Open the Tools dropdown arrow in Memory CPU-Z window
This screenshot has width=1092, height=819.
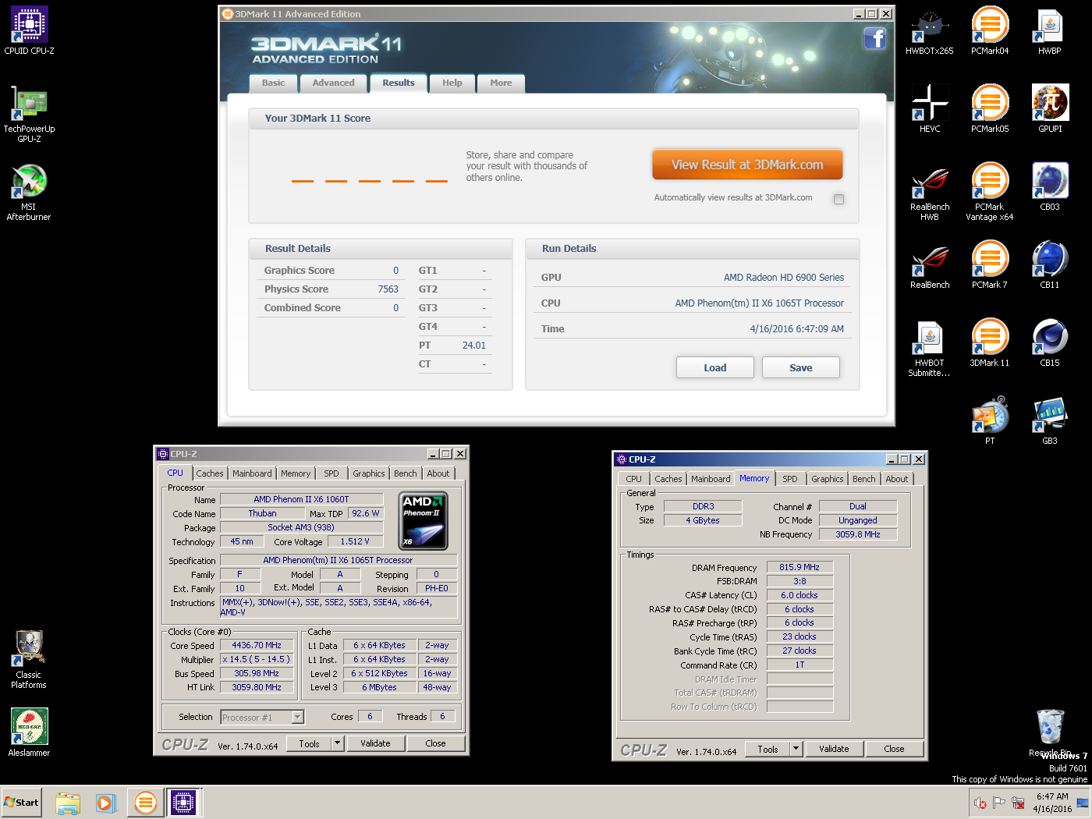click(x=796, y=749)
